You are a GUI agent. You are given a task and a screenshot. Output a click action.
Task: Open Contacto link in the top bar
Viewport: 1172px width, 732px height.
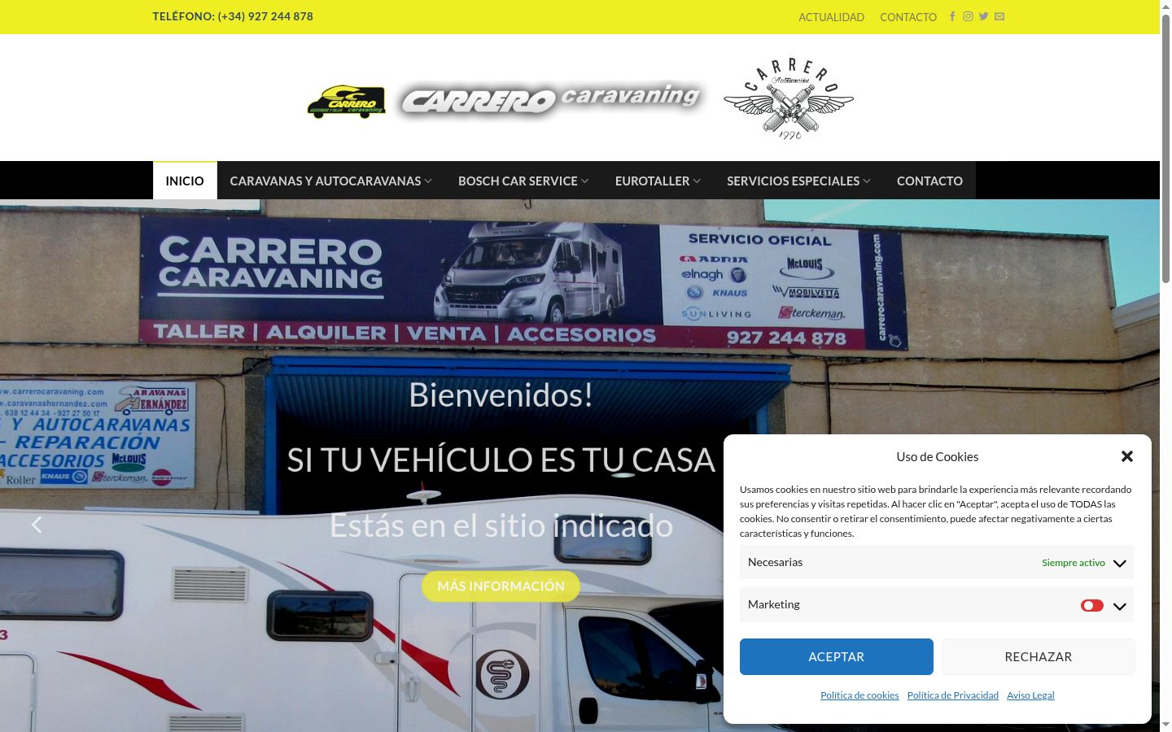coord(908,17)
